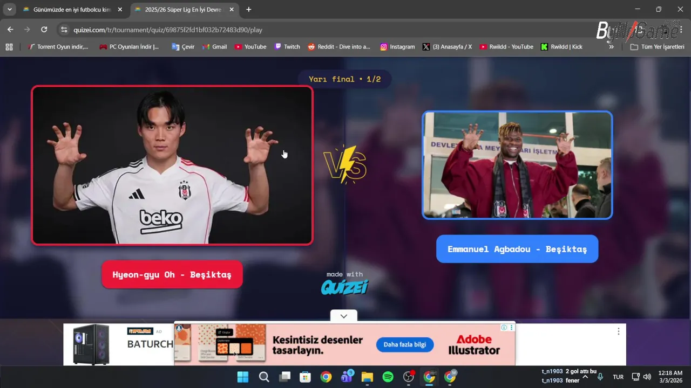Screen dimensions: 691x388
Task: Open Tüm Yer İşaretleri folder
Action: pos(658,47)
